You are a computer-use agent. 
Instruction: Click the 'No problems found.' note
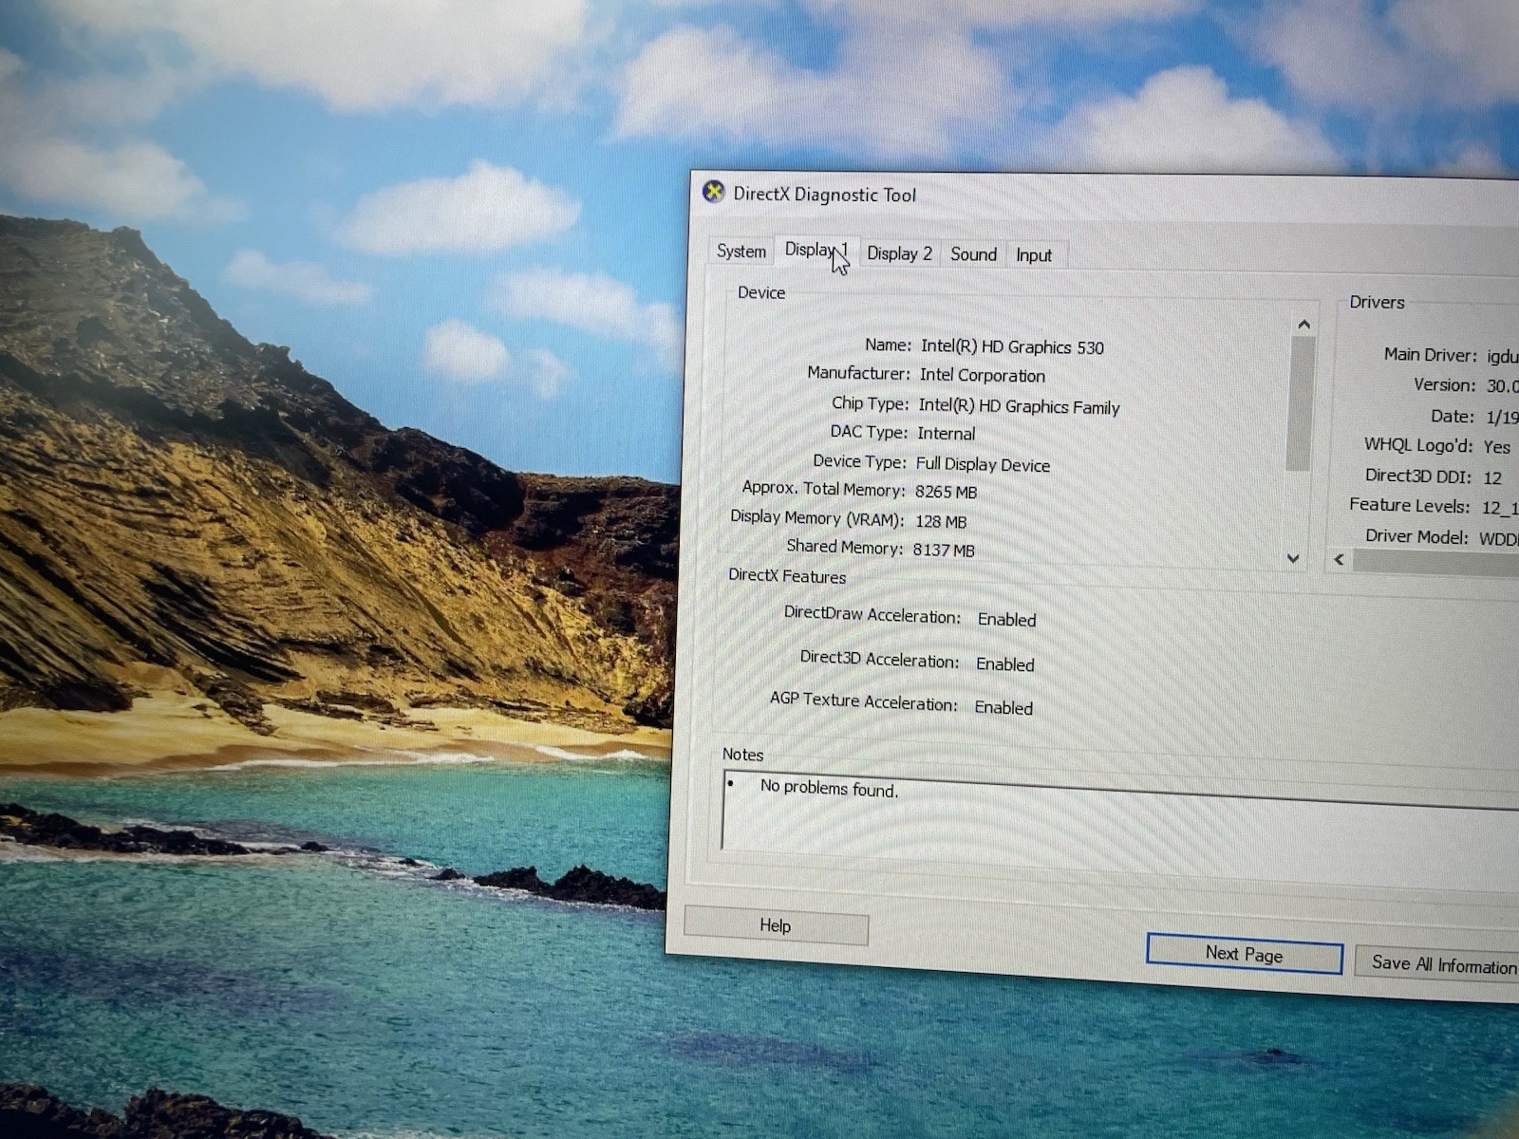(829, 788)
